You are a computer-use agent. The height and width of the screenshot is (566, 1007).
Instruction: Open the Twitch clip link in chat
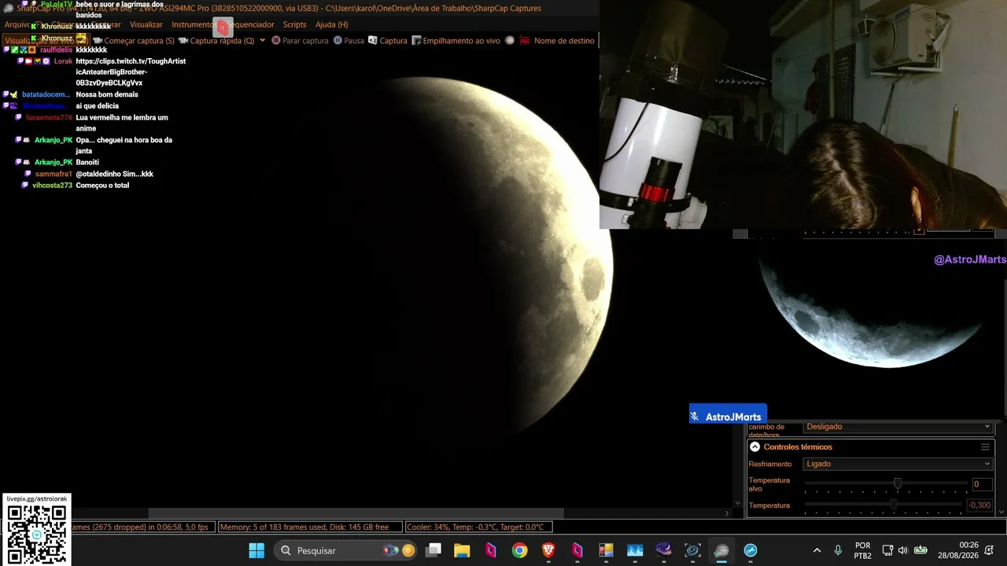pos(131,72)
